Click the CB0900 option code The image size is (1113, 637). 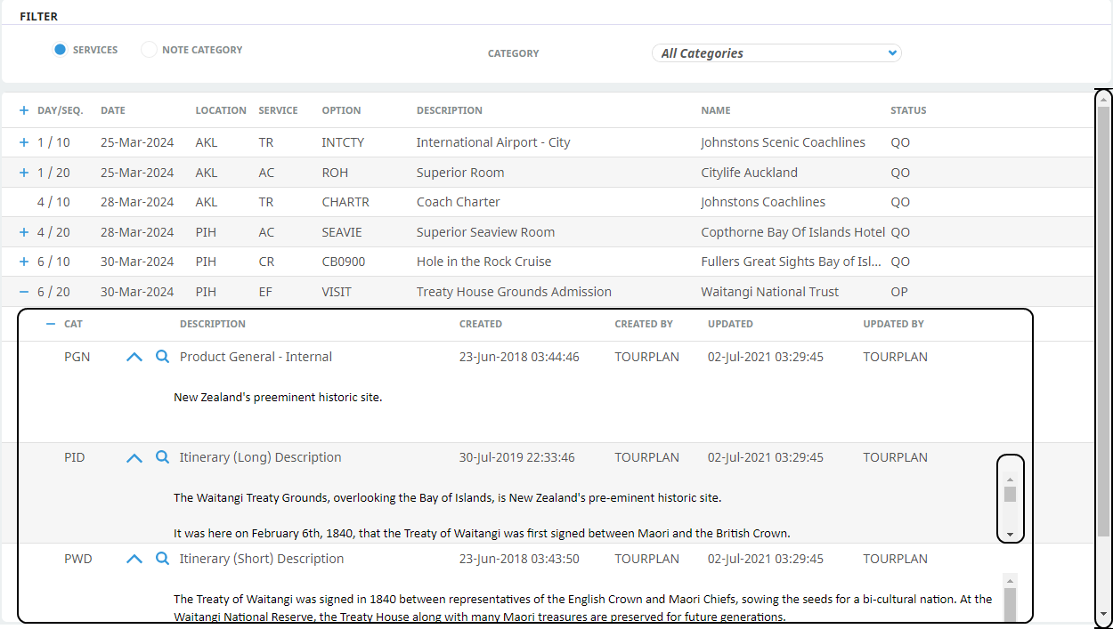pos(344,262)
